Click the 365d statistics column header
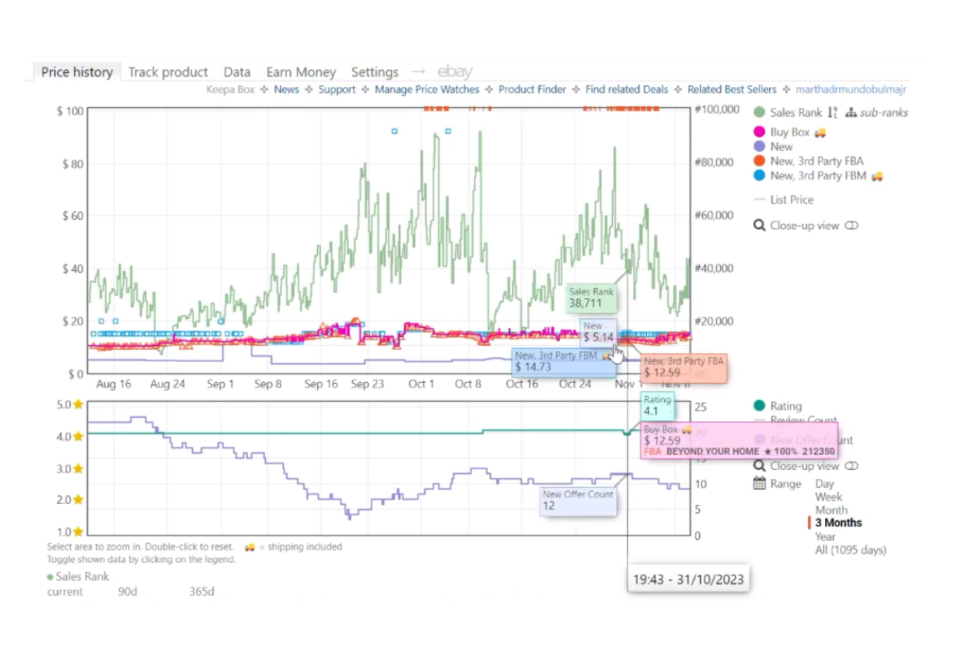This screenshot has height=658, width=953. point(201,592)
